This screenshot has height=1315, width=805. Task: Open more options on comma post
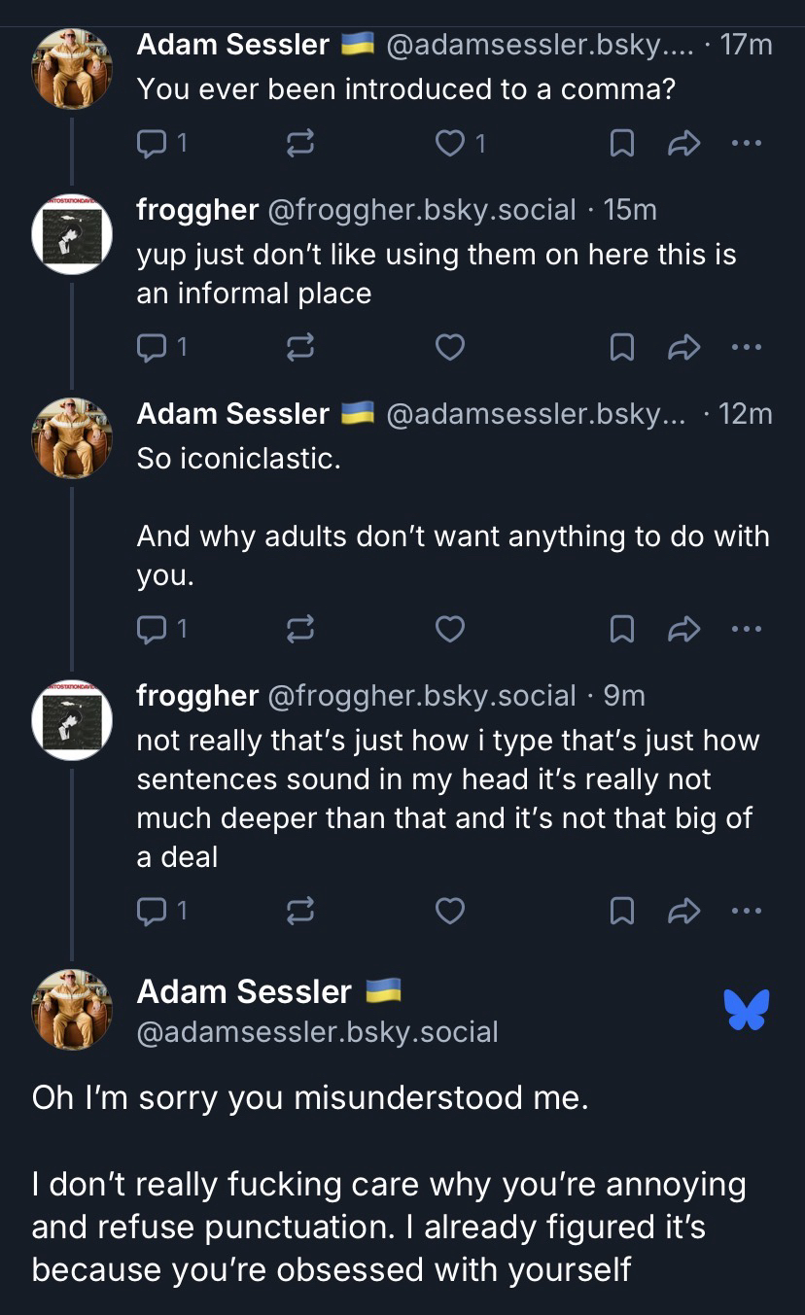pyautogui.click(x=746, y=144)
